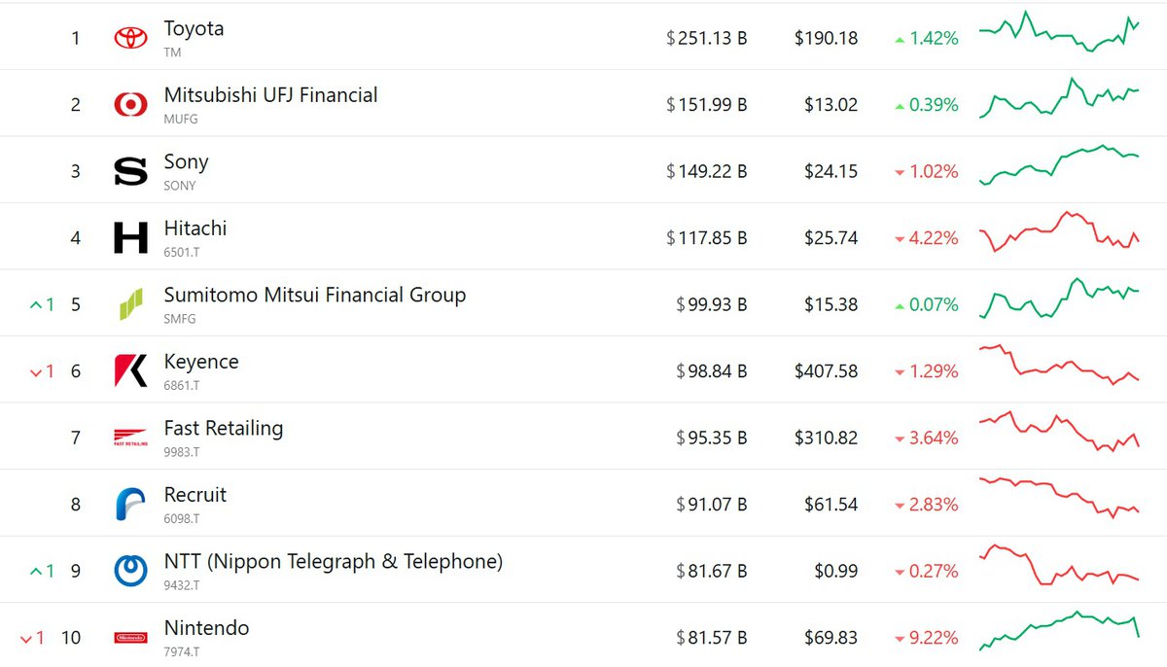Click Fast Retailing's 3.64% daily change
The height and width of the screenshot is (667, 1167).
tap(926, 439)
